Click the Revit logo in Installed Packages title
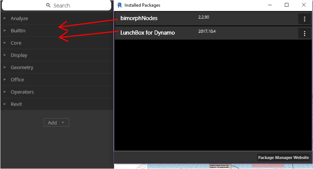The width and height of the screenshot is (313, 169). click(119, 5)
